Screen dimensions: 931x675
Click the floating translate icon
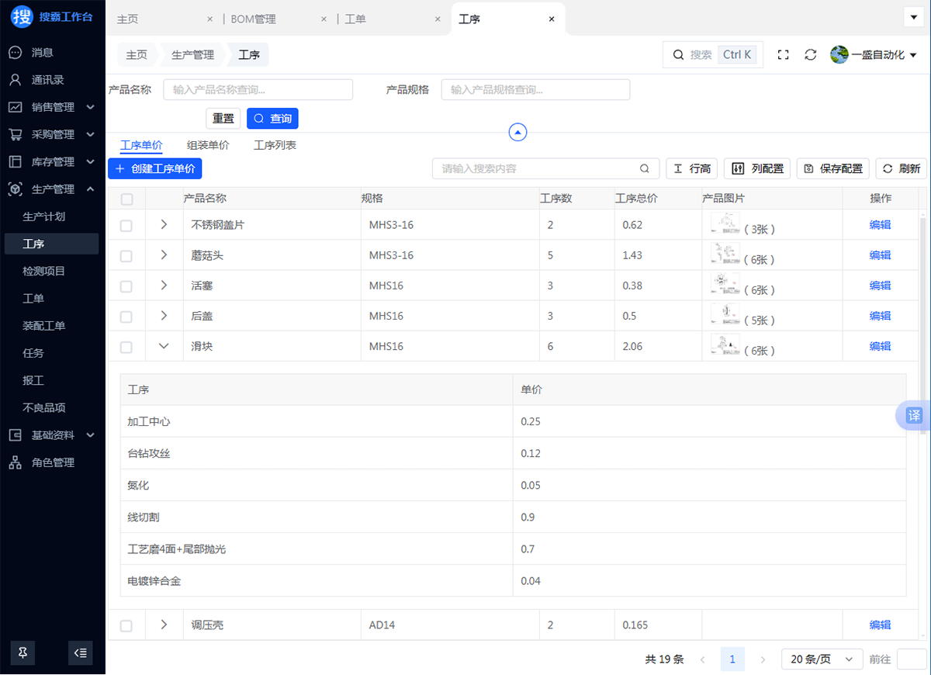tap(915, 415)
